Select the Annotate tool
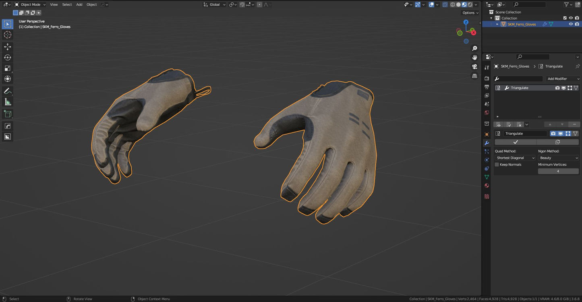This screenshot has width=582, height=302. click(7, 91)
